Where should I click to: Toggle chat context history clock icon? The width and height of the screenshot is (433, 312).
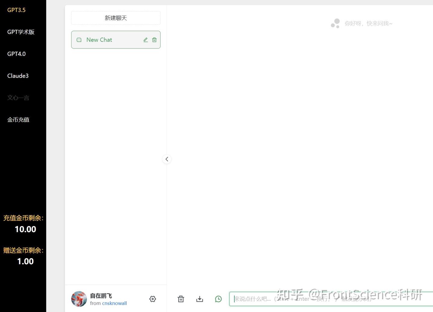pos(219,299)
